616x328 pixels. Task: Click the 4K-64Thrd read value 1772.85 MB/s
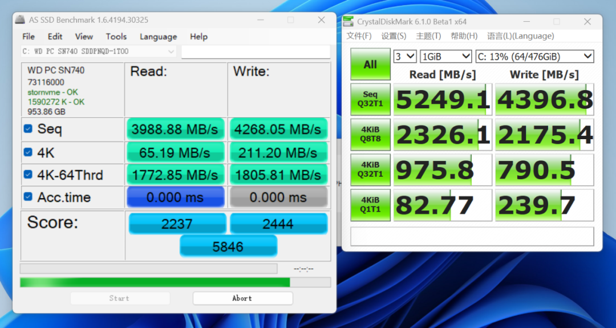point(175,175)
